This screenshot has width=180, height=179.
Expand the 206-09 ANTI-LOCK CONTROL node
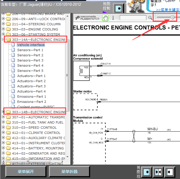[3, 18]
